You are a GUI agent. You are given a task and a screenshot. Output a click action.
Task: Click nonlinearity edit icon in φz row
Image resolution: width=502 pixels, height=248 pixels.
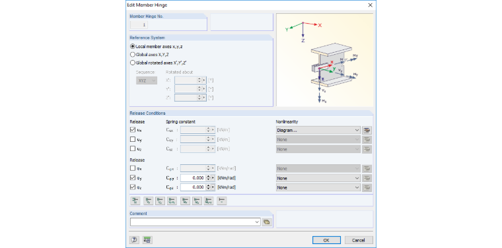point(367,187)
